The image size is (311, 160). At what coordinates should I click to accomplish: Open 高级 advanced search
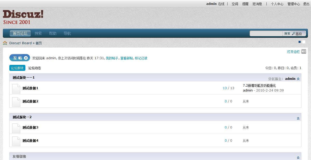[x=297, y=34]
